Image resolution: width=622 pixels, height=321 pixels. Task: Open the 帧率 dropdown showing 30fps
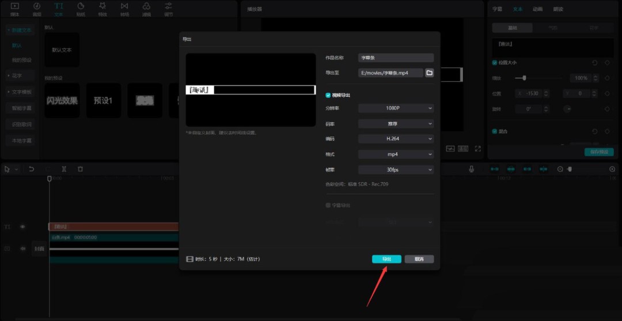396,170
